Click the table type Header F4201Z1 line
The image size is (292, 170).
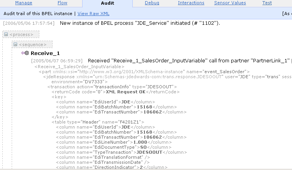[98, 122]
